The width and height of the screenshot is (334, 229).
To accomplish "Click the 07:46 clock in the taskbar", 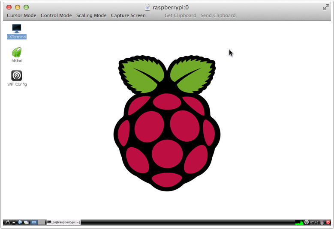I will [314, 223].
